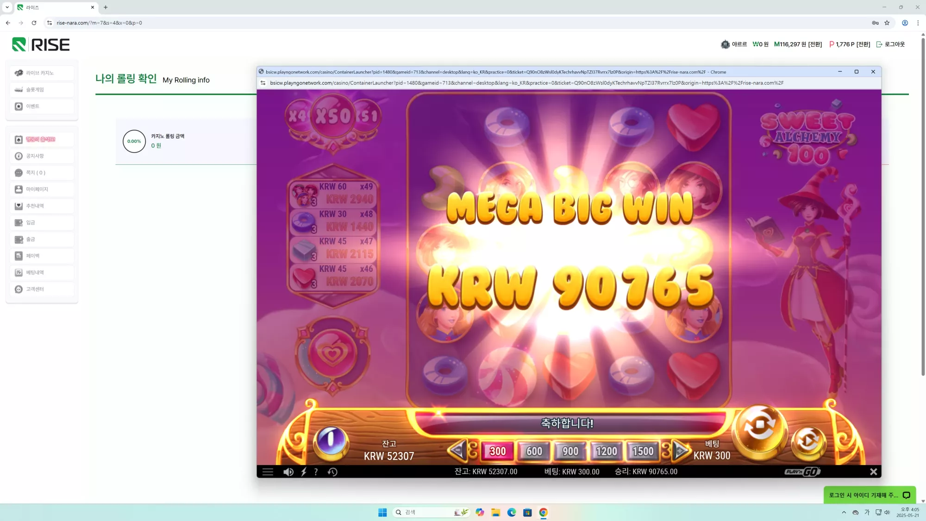Click M money 전환 convert link
This screenshot has height=521, width=926.
click(815, 44)
